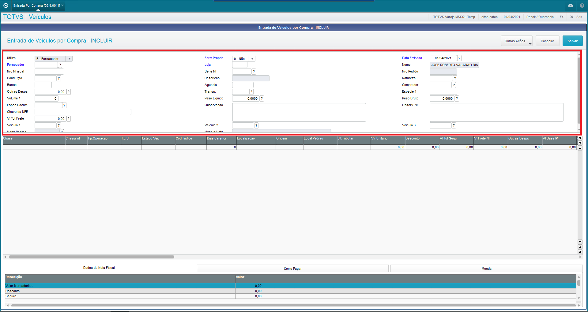The height and width of the screenshot is (312, 588).
Task: Open lookup button next to Espec.Docum. field
Action: [64, 105]
